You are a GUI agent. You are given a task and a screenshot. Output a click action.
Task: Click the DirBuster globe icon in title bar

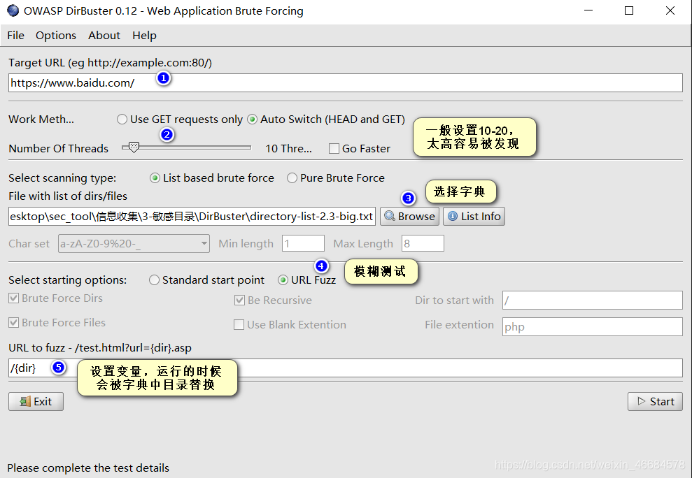click(x=13, y=10)
